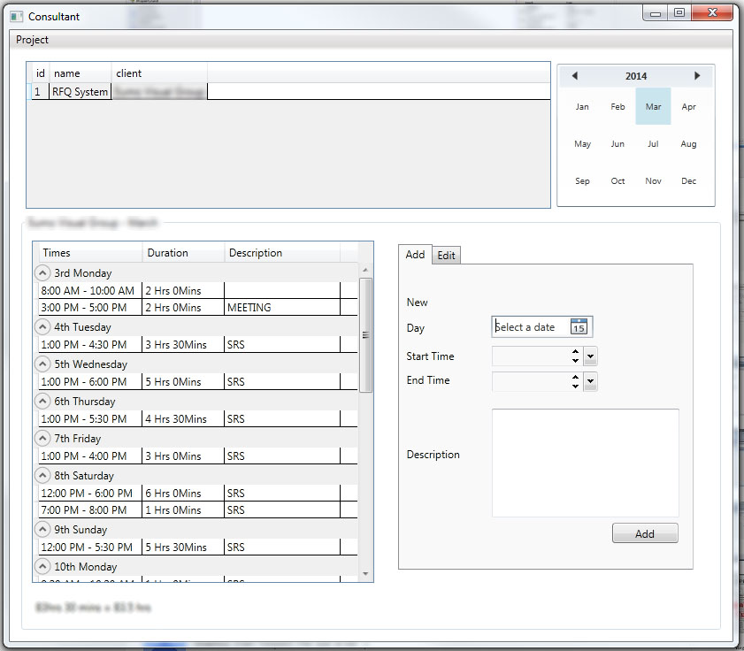Open the calendar picker icon in Day field

579,327
